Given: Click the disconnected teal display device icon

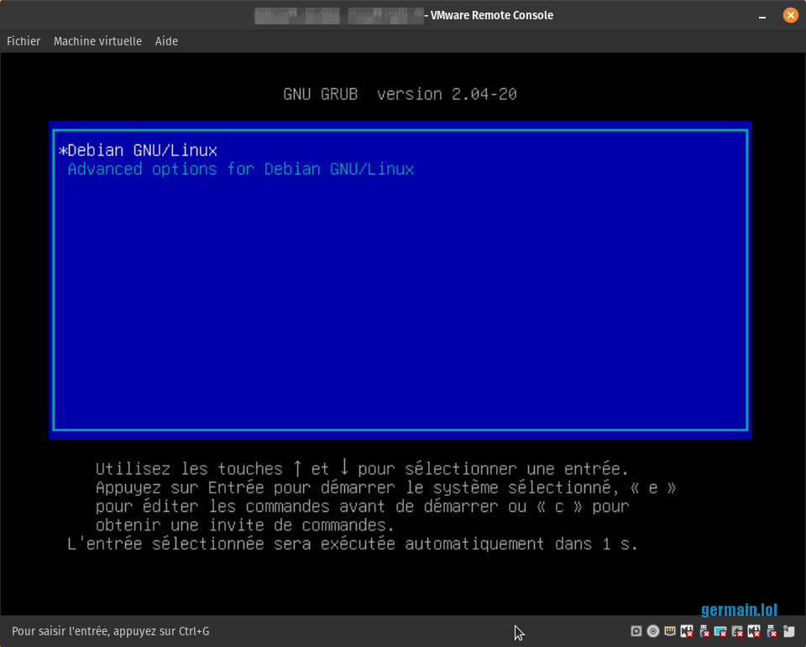Looking at the screenshot, I should click(x=720, y=631).
